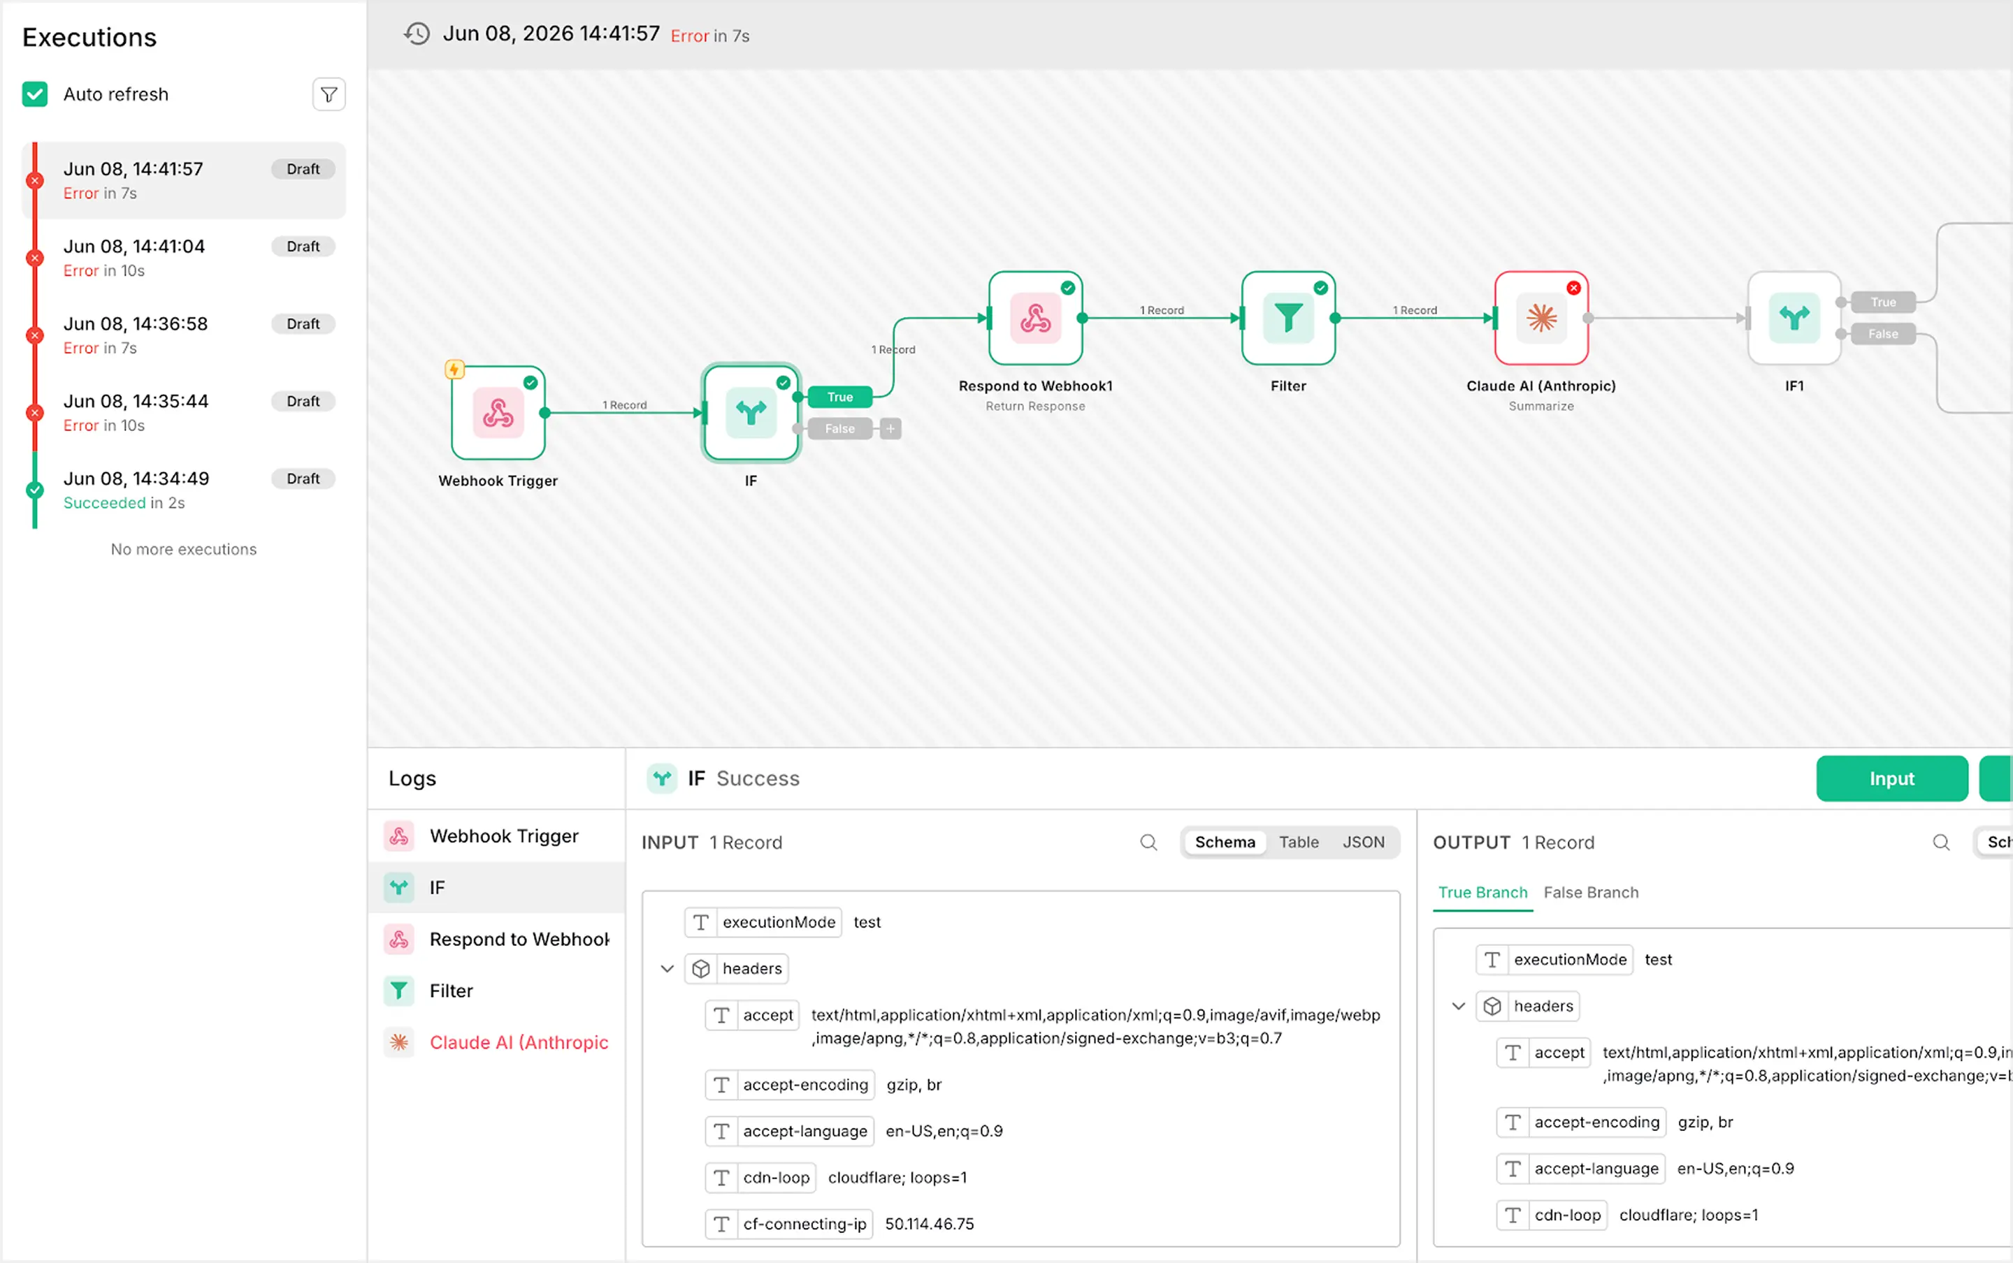
Task: Switch INPUT view to JSON
Action: (1363, 842)
